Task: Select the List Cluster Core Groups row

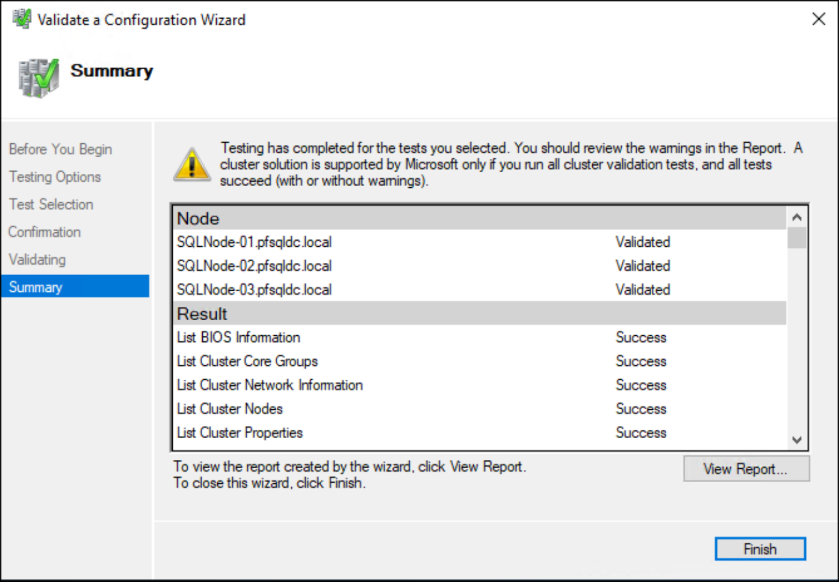Action: [x=480, y=361]
